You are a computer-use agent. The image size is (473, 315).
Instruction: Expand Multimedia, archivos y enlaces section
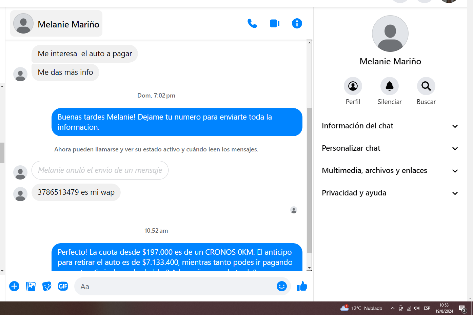point(390,171)
